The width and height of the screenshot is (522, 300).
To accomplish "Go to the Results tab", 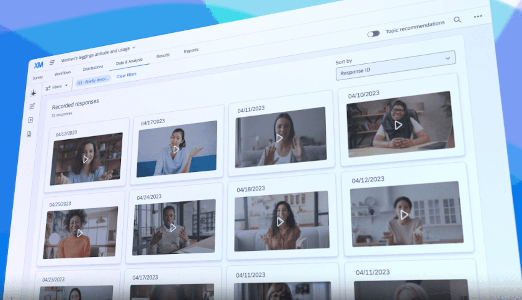I will pos(163,55).
